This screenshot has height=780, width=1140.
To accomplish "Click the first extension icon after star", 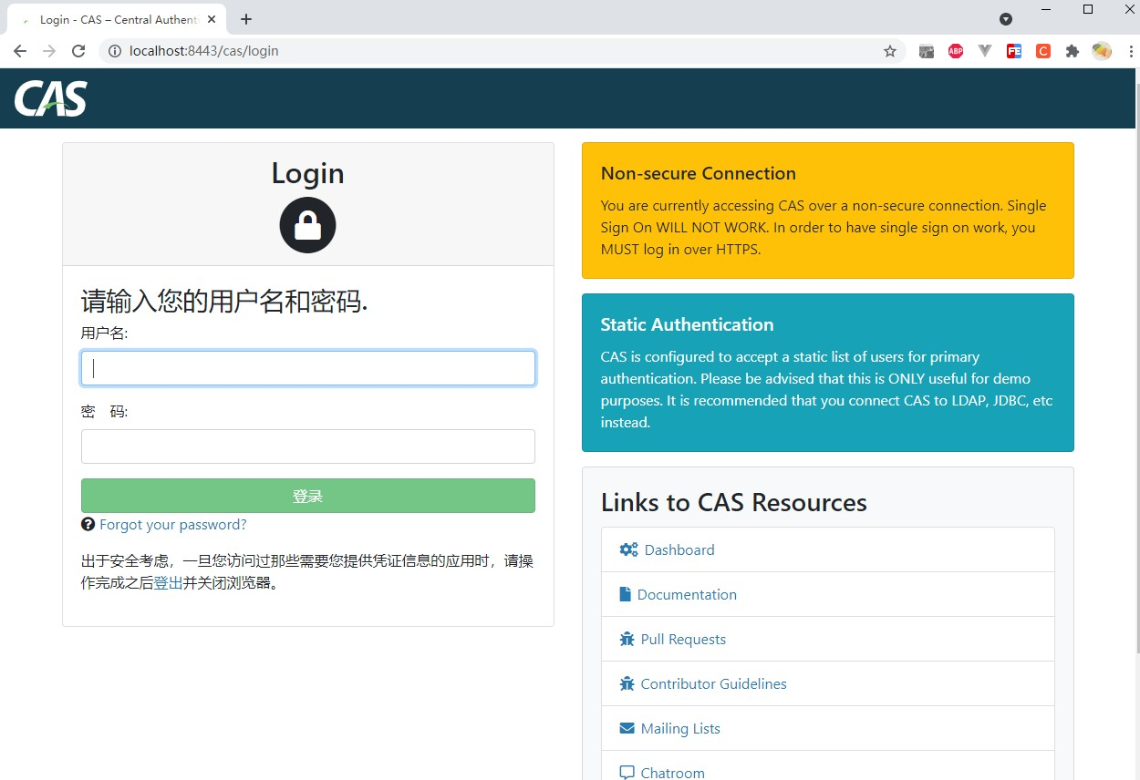I will [927, 51].
